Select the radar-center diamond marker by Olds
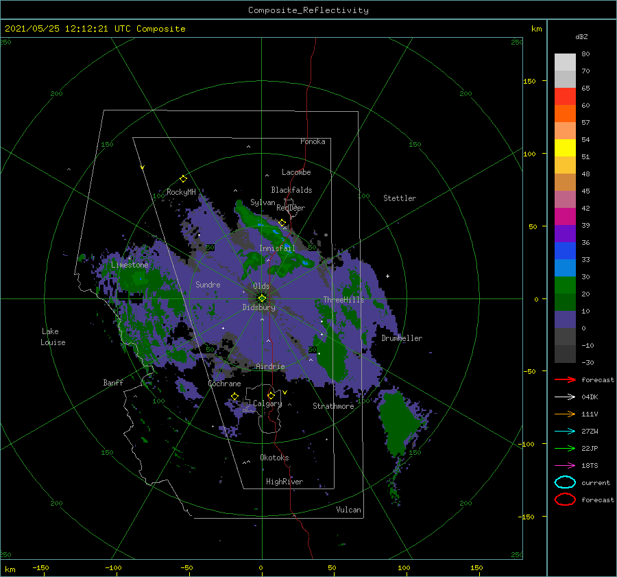617x577 pixels. (x=262, y=298)
